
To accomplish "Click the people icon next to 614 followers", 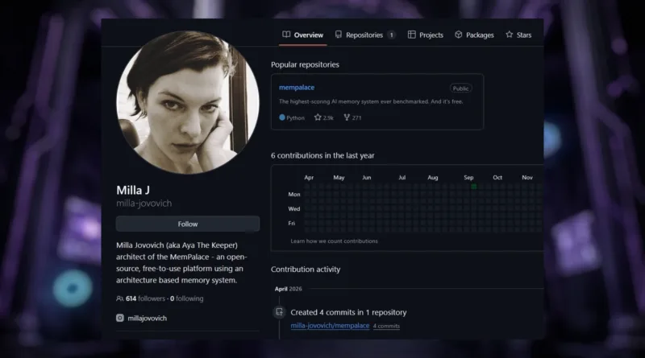I will click(120, 298).
